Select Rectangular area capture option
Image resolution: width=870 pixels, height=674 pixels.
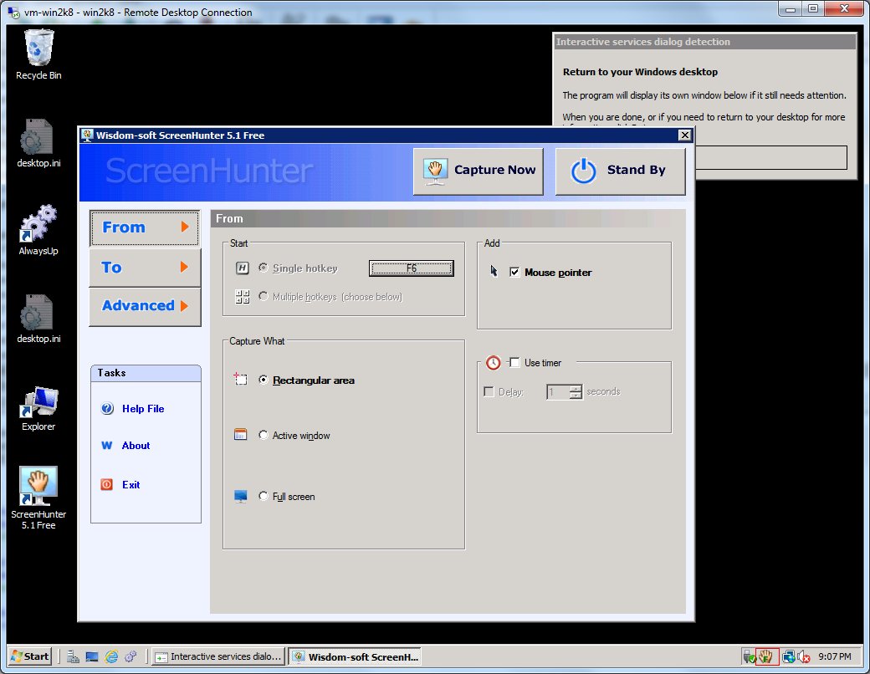pos(263,380)
